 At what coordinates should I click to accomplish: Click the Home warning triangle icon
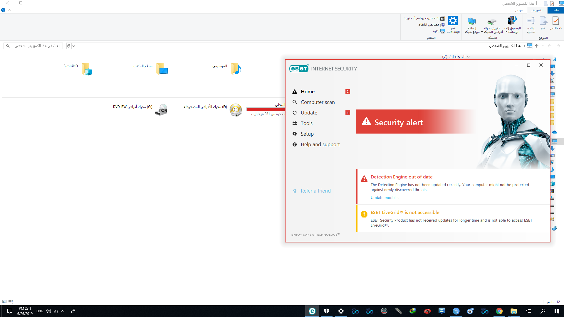click(295, 92)
